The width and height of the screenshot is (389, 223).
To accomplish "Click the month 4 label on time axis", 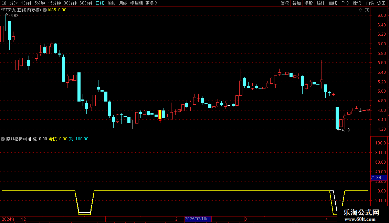I will (x=326, y=219).
